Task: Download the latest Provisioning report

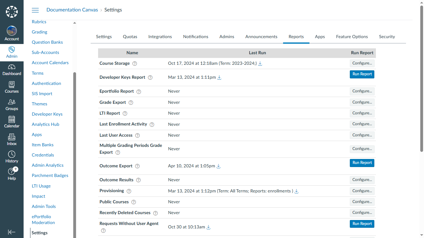Action: (x=296, y=191)
